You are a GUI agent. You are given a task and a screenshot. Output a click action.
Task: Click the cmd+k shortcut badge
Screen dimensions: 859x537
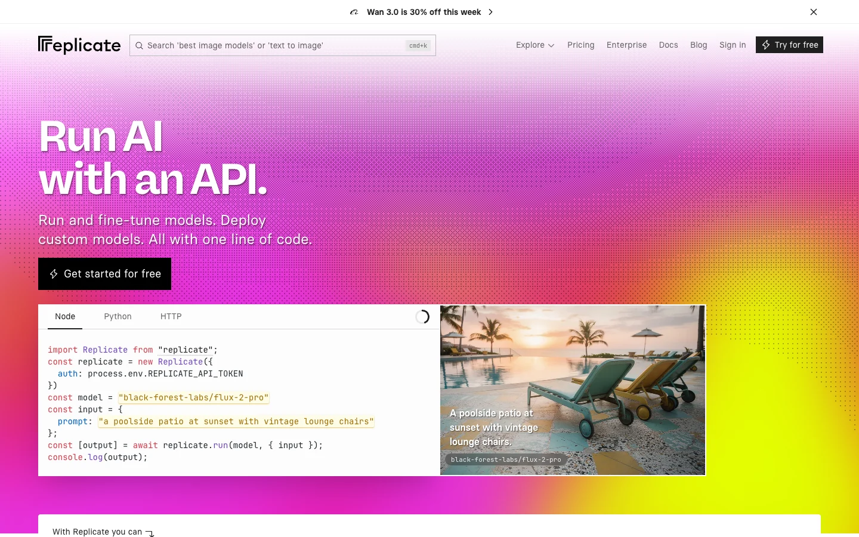click(418, 45)
